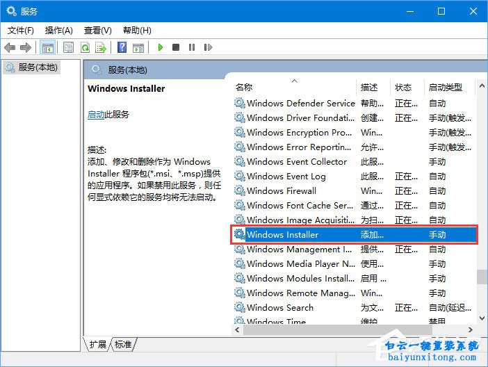The height and width of the screenshot is (367, 488).
Task: Click the 启动 link to start the service
Action: 96,115
